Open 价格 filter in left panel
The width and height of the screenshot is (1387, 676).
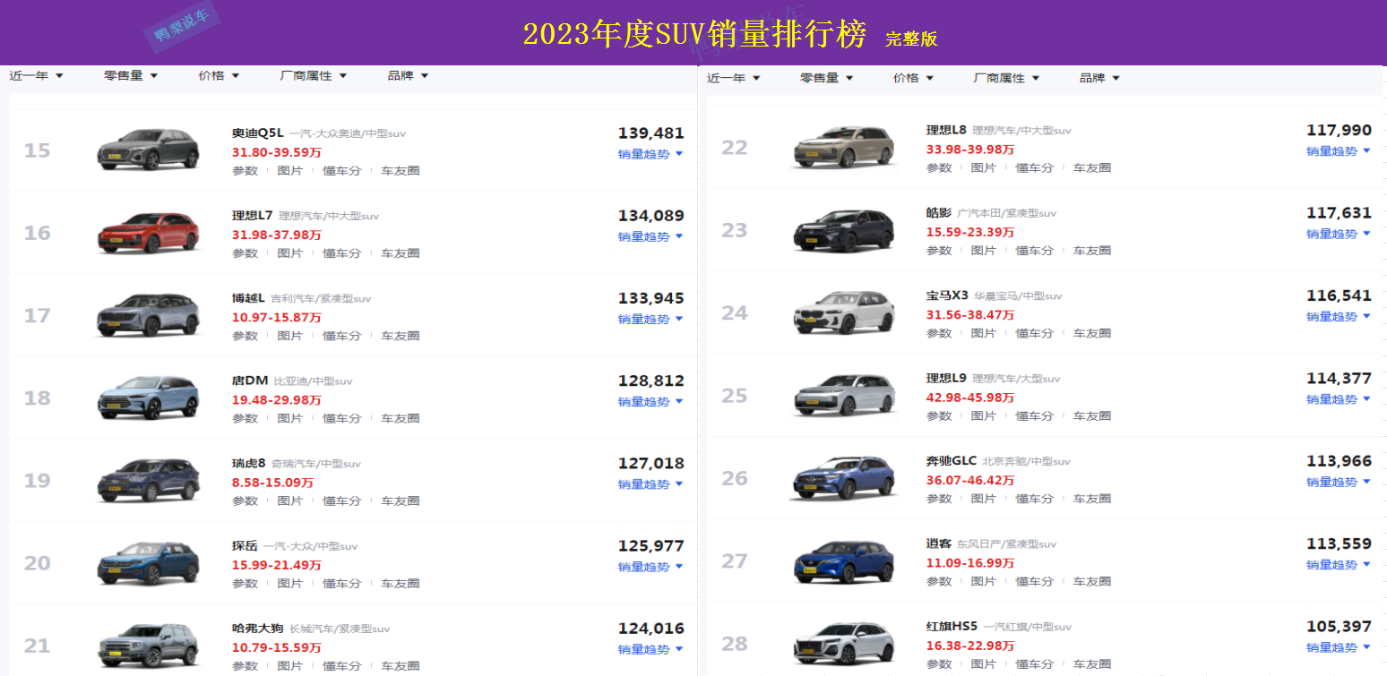tap(219, 76)
